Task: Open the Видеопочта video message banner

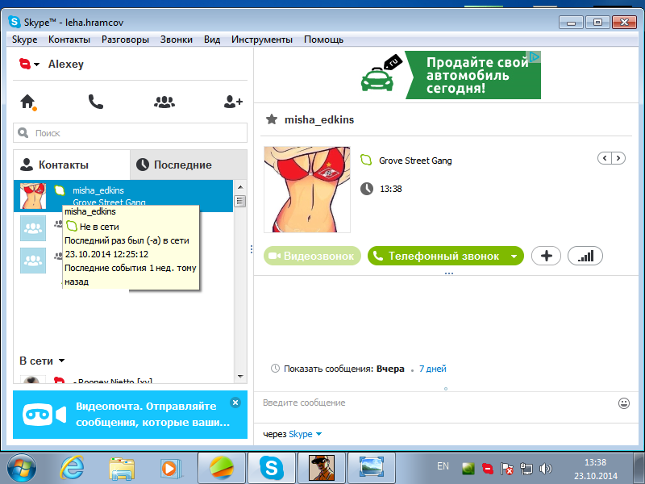Action: coord(130,415)
